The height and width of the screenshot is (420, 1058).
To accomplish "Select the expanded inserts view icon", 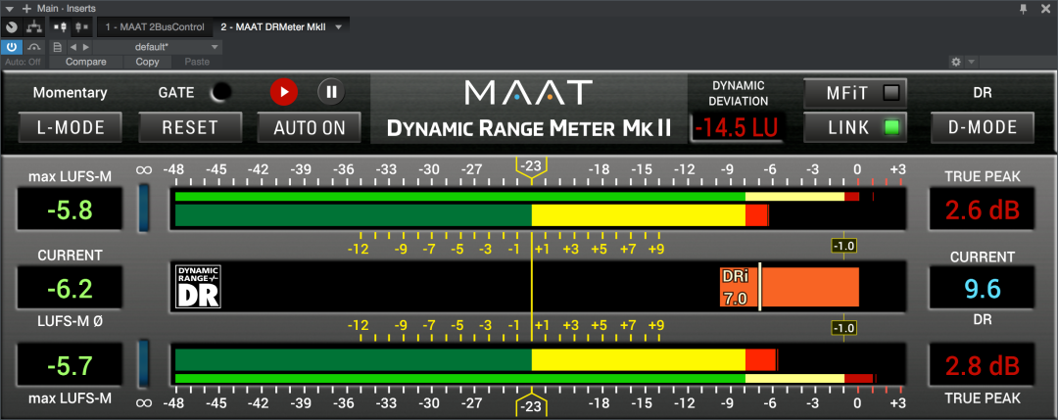I will (61, 27).
